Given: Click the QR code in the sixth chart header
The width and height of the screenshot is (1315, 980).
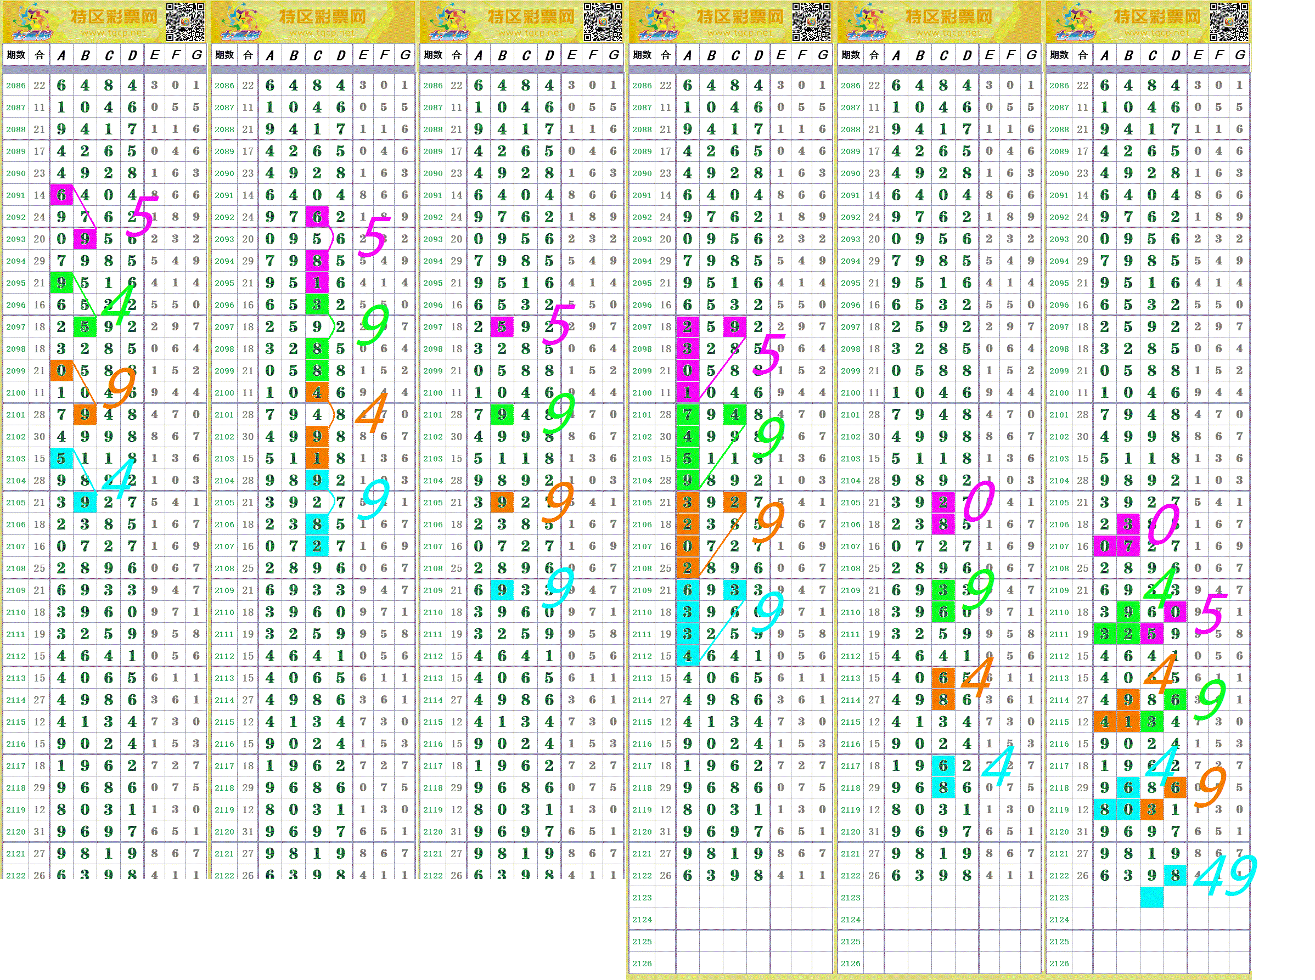Looking at the screenshot, I should click(x=1229, y=21).
